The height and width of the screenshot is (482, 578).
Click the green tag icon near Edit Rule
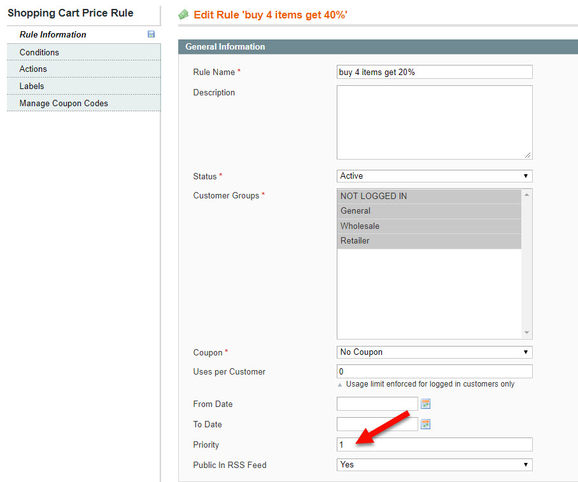point(183,15)
